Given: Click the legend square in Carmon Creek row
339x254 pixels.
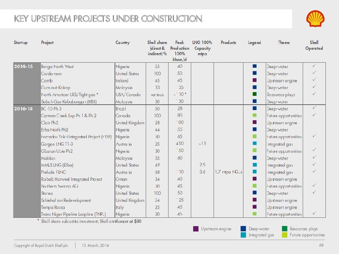Looking at the screenshot, I should (x=255, y=115).
